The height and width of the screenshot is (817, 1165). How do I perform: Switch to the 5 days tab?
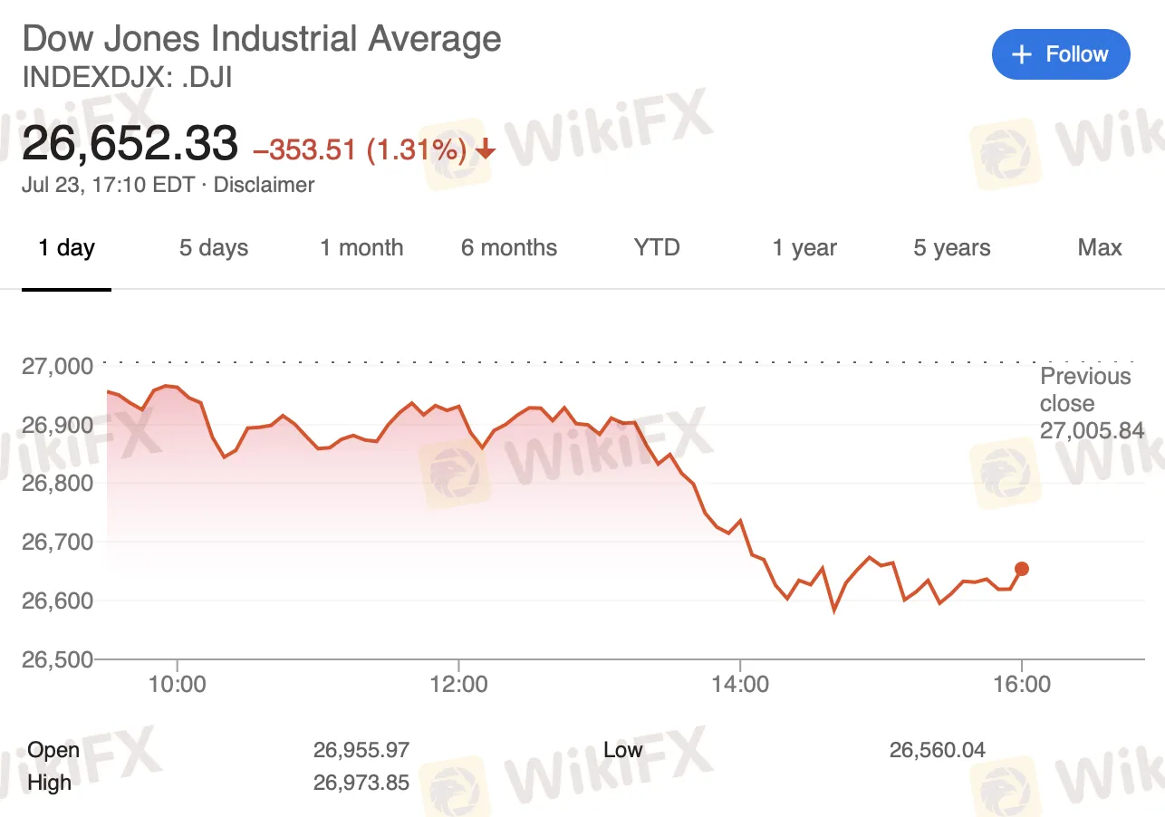click(x=213, y=248)
